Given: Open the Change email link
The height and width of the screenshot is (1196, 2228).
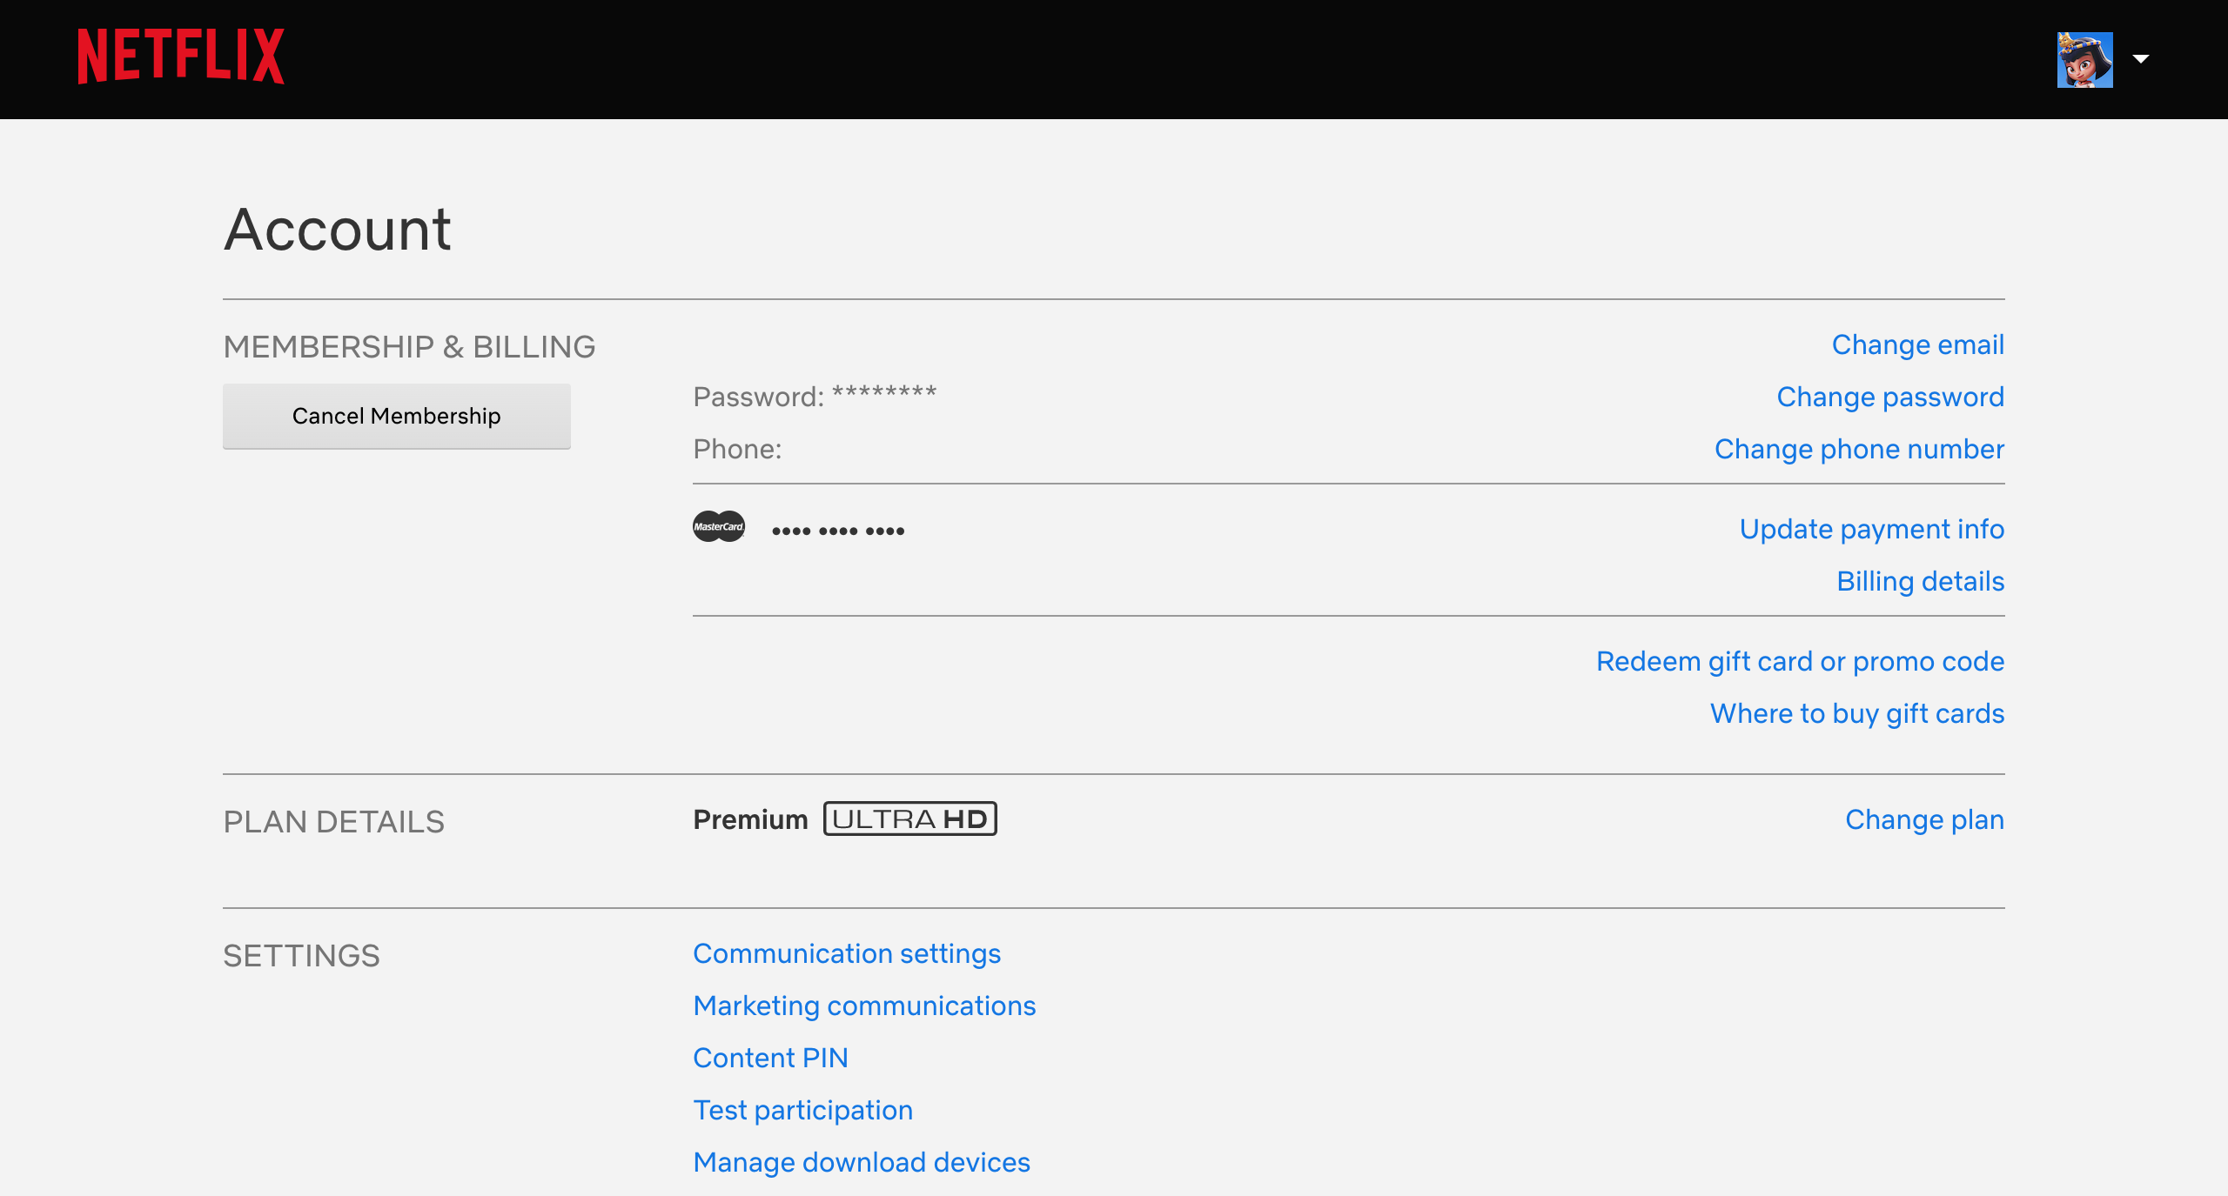Looking at the screenshot, I should (1917, 345).
